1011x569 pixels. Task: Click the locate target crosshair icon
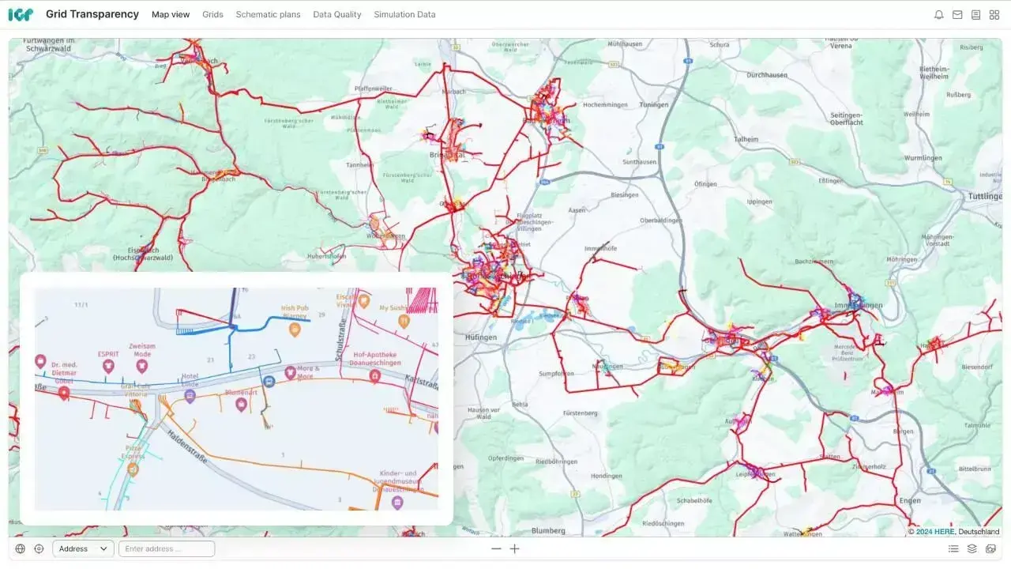39,548
